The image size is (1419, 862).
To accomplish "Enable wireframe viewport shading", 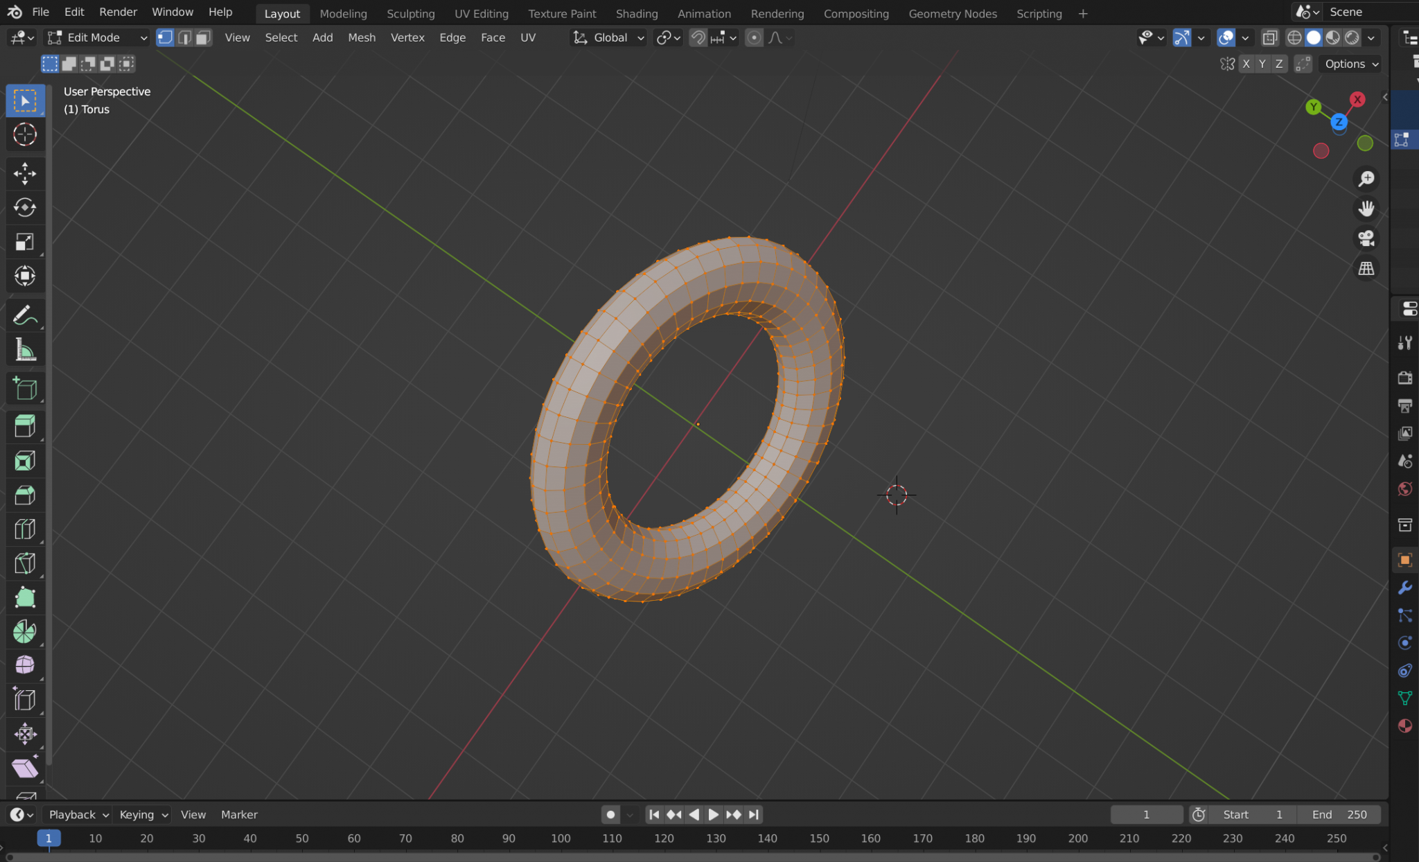I will point(1295,37).
